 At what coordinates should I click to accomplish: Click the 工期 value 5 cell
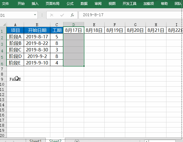pos(57,37)
